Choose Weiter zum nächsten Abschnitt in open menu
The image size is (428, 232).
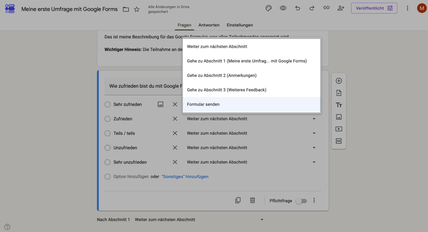pos(252,47)
